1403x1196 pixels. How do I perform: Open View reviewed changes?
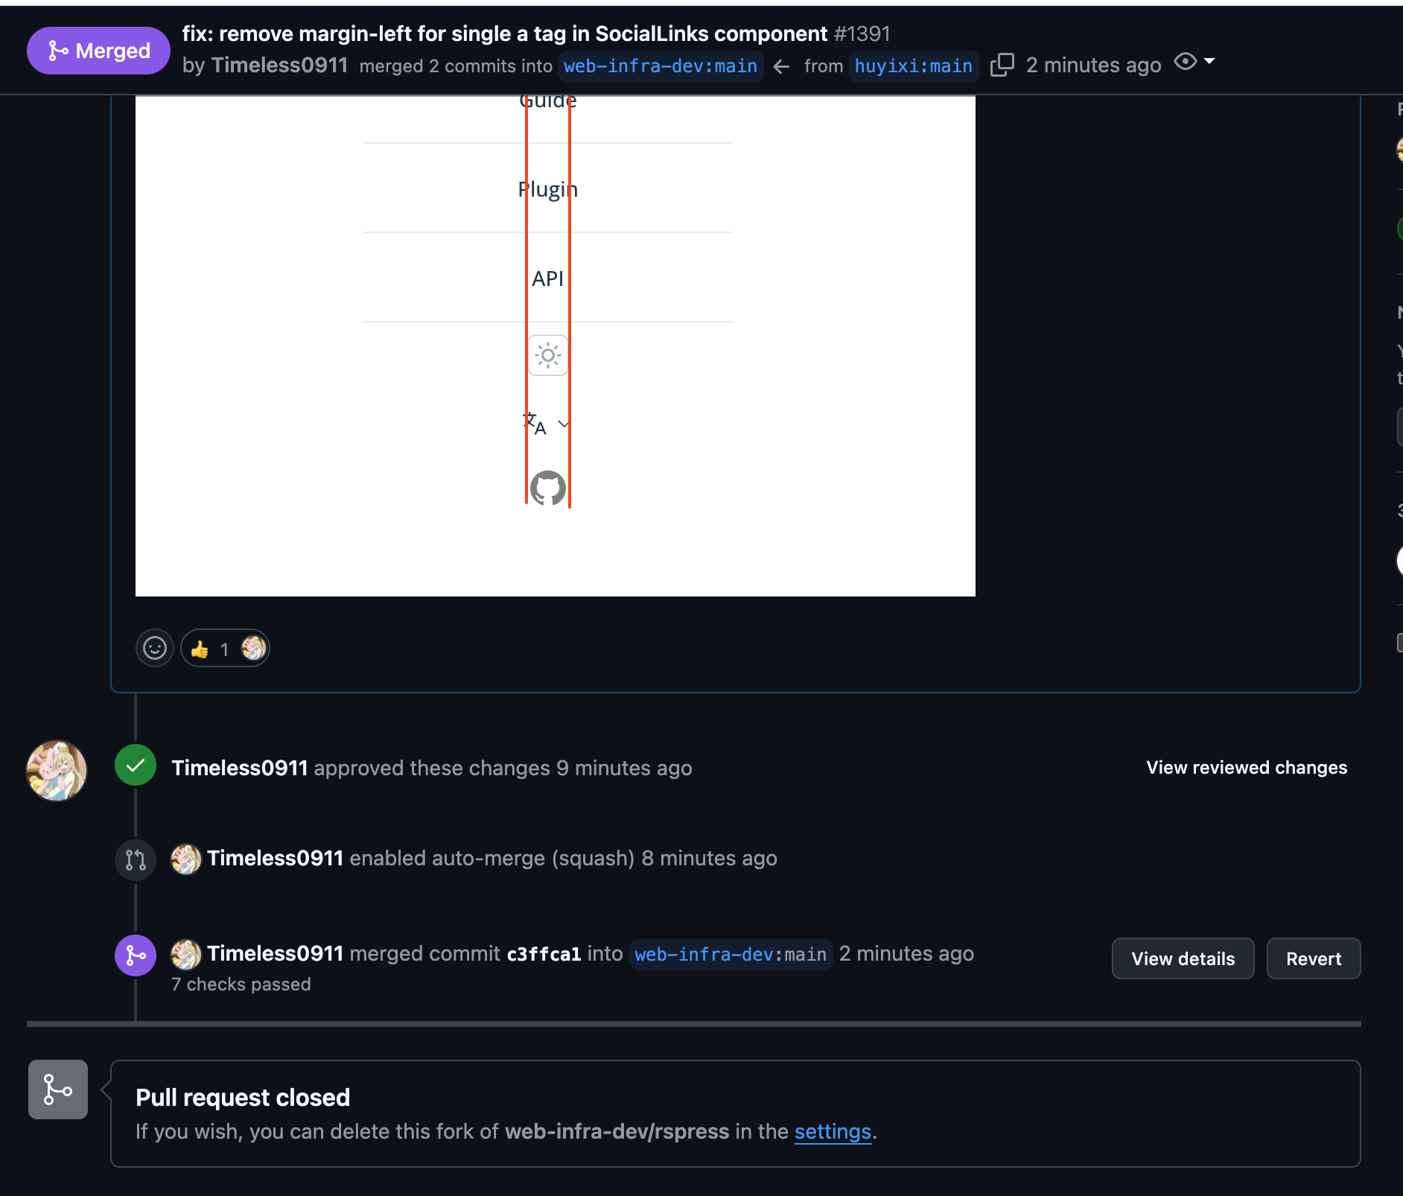coord(1247,768)
